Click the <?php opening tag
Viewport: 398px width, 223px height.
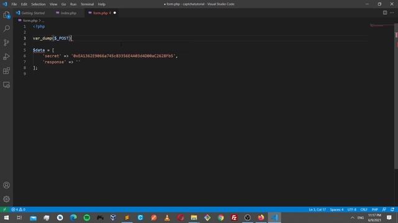click(39, 26)
